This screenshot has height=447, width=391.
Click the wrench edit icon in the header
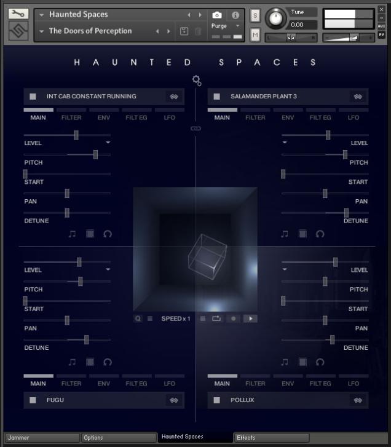(x=18, y=13)
